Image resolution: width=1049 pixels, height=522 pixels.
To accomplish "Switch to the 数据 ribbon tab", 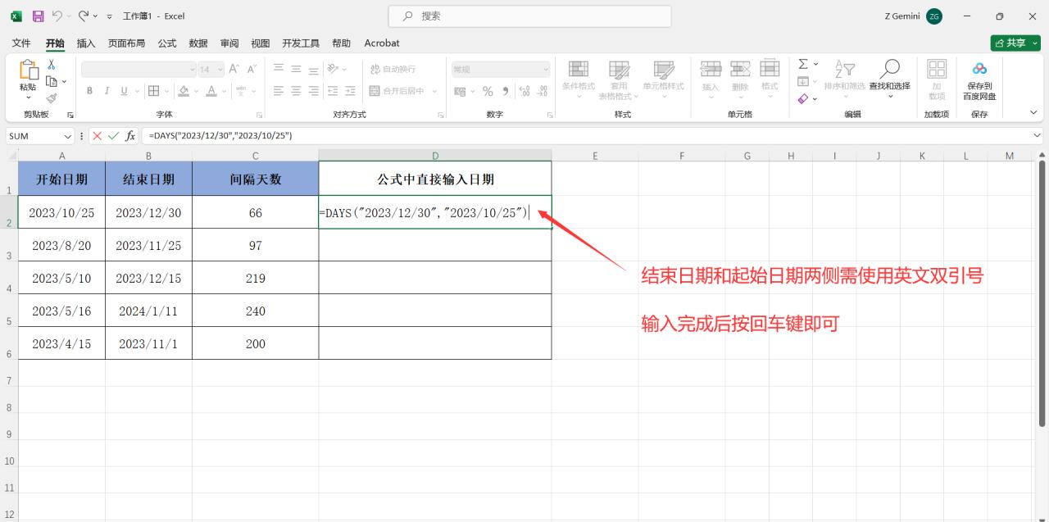I will coord(198,43).
